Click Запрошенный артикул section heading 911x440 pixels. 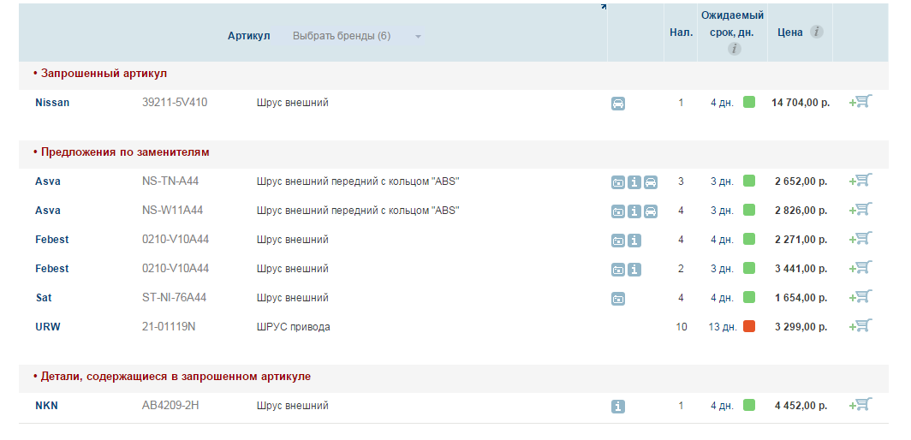pyautogui.click(x=104, y=74)
